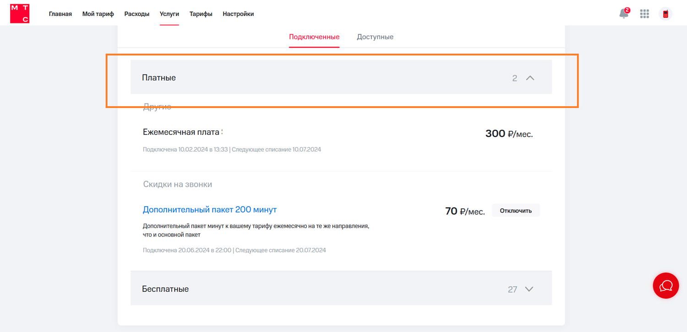Screen dimensions: 687x332
Task: Switch to Доступные tab
Action: [375, 37]
